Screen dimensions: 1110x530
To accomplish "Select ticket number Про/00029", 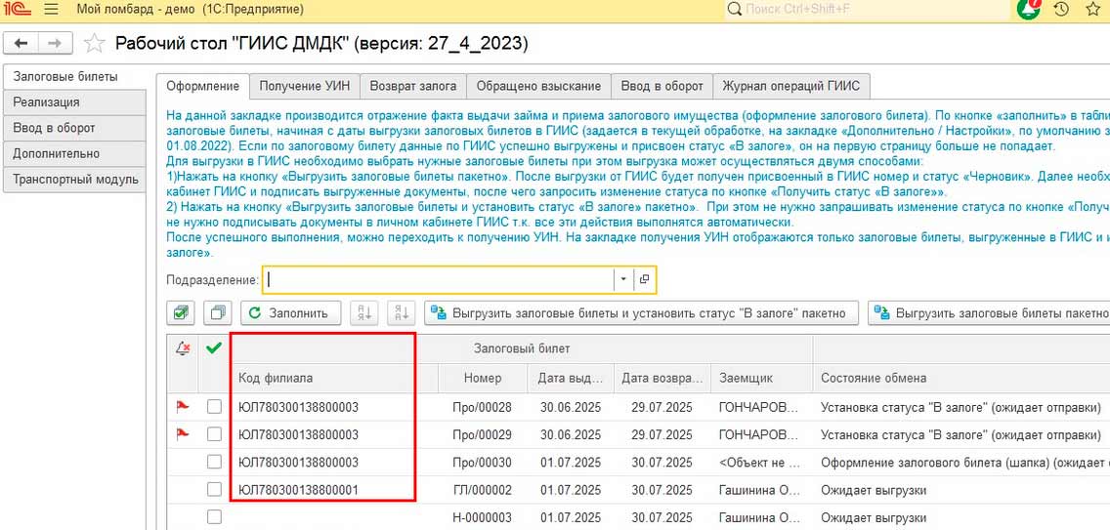I will pyautogui.click(x=483, y=434).
